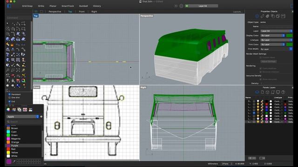Choose Orange in the color list
This screenshot has height=167, width=298.
[x=15, y=142]
